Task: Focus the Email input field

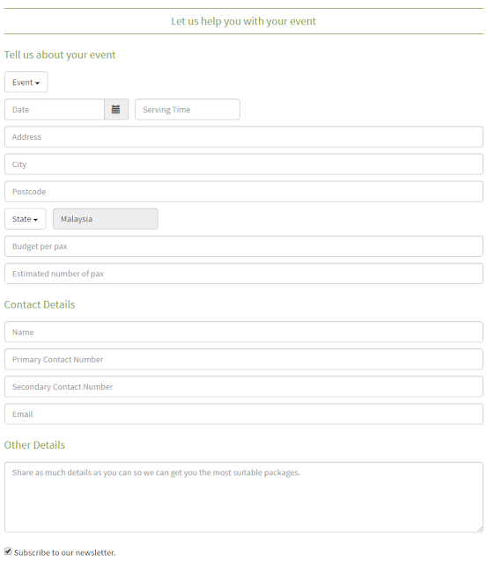Action: pos(244,414)
